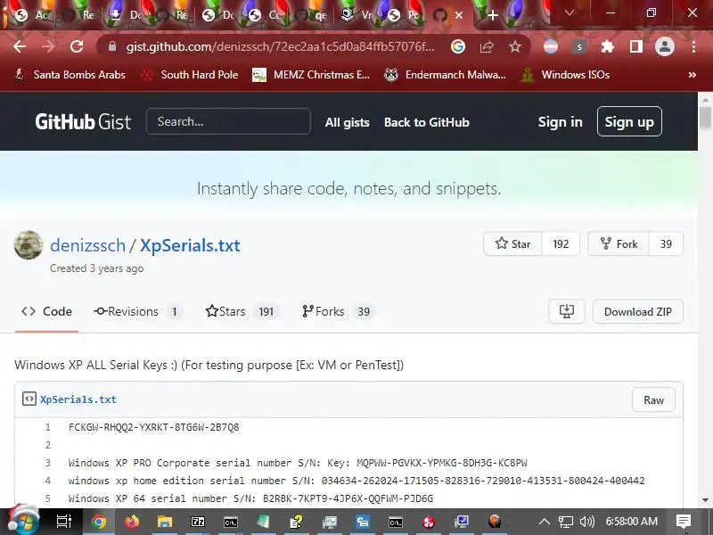This screenshot has width=713, height=535.
Task: Open the volume tray icon
Action: point(587,522)
